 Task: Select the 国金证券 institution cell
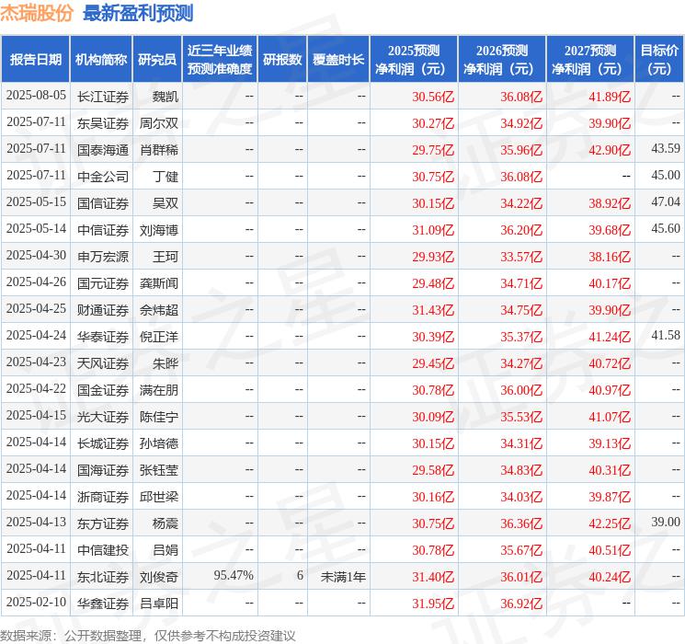(x=103, y=390)
